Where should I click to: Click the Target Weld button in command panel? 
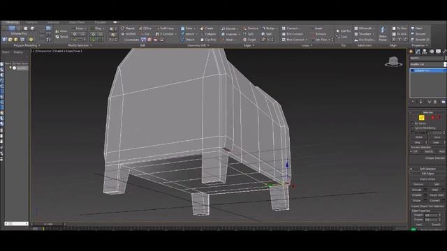[437, 195]
